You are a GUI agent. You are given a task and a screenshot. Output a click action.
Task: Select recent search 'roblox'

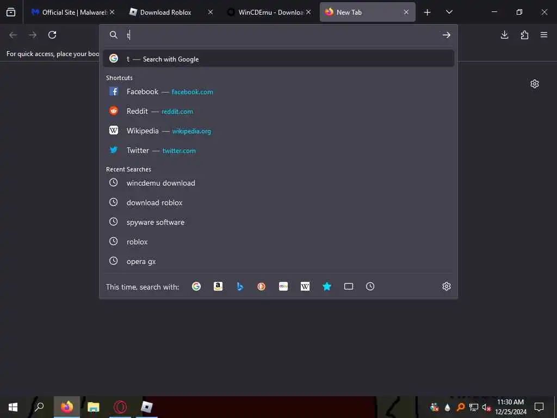(x=278, y=242)
